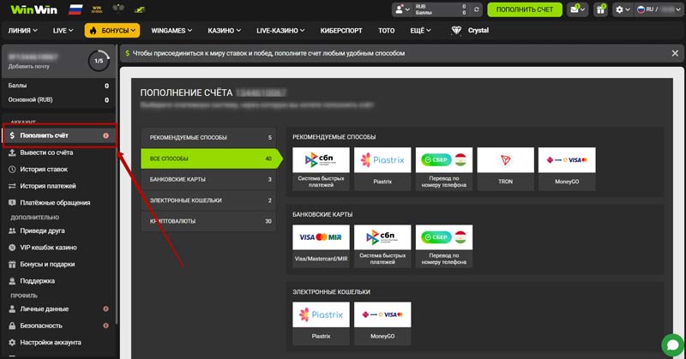The width and height of the screenshot is (686, 359).
Task: Choose the Visa/Mastercard/MIR payment tile
Action: (321, 246)
